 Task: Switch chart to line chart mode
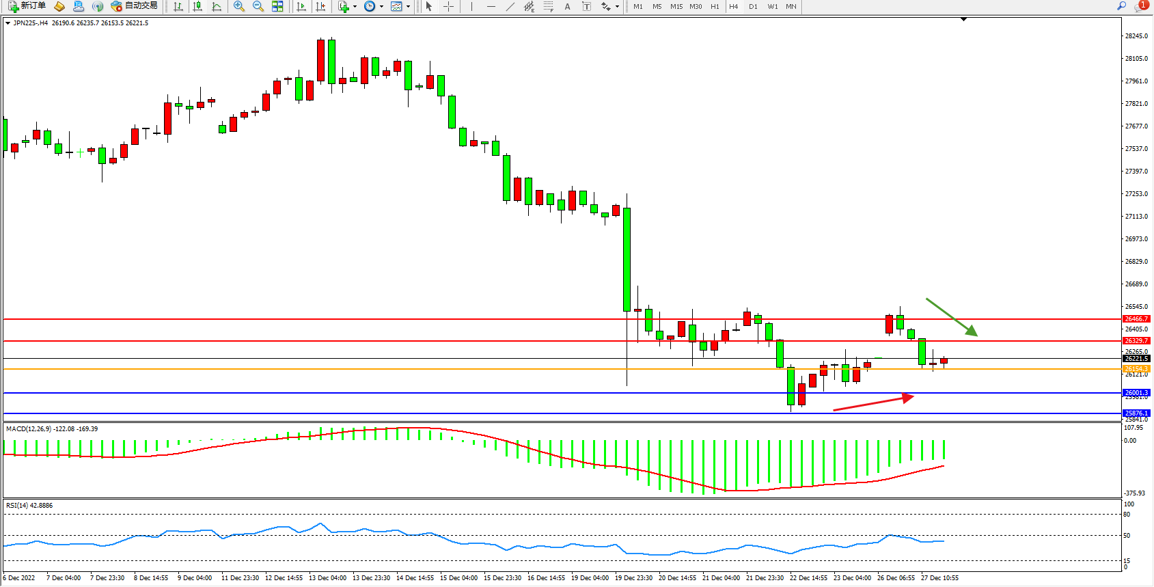[217, 6]
